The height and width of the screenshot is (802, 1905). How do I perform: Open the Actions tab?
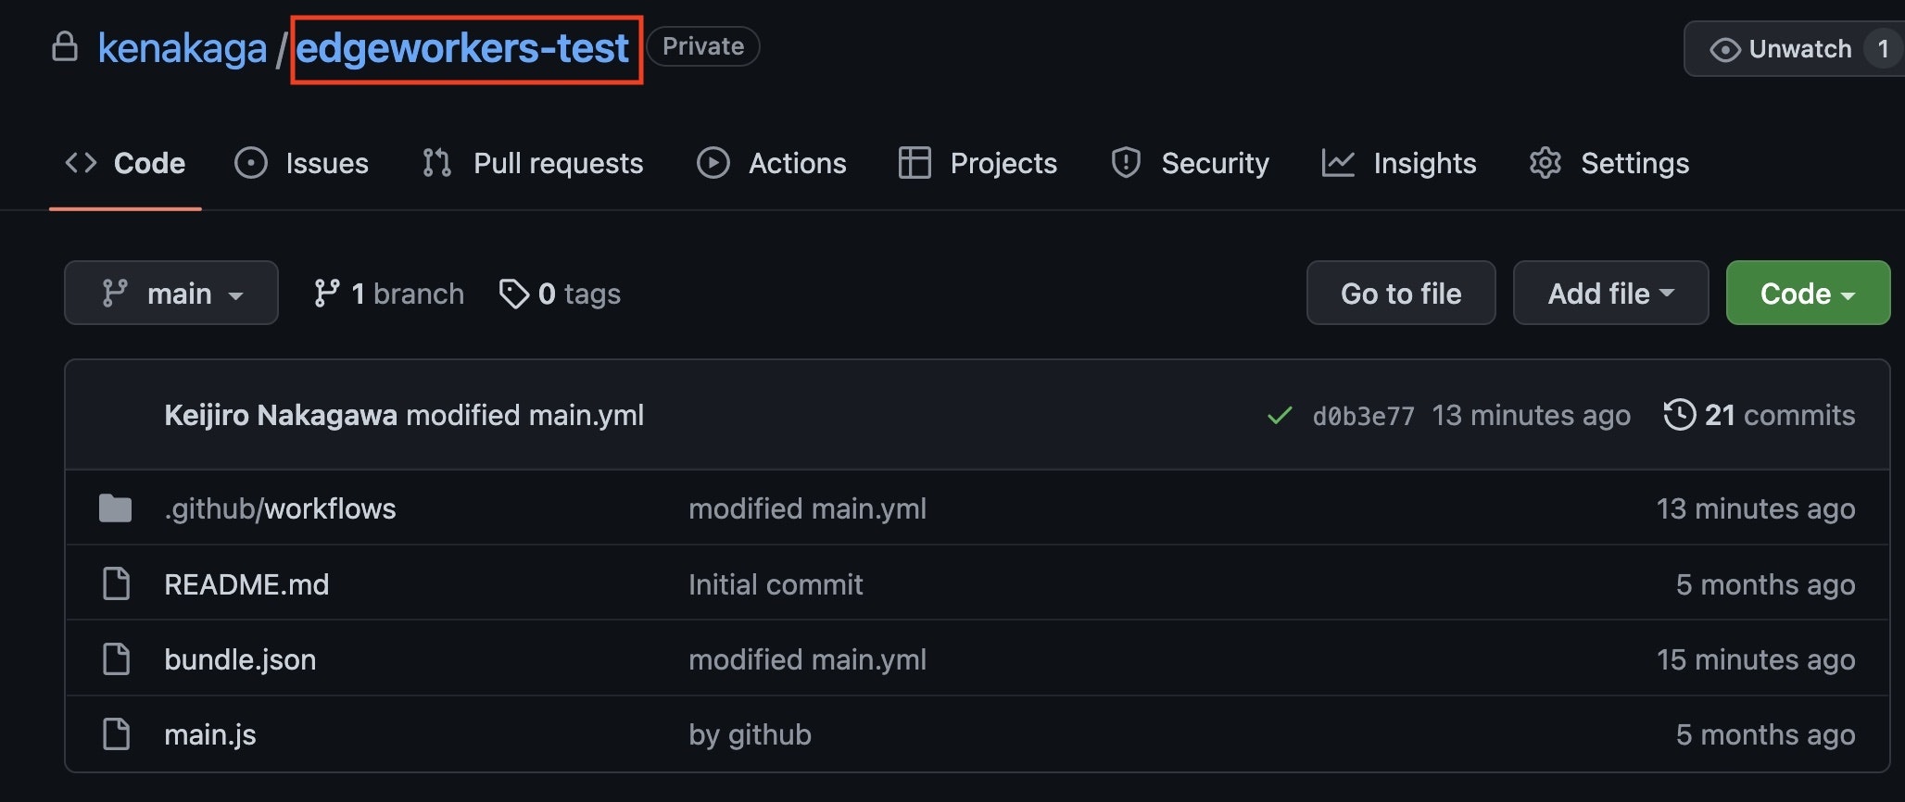pos(772,163)
